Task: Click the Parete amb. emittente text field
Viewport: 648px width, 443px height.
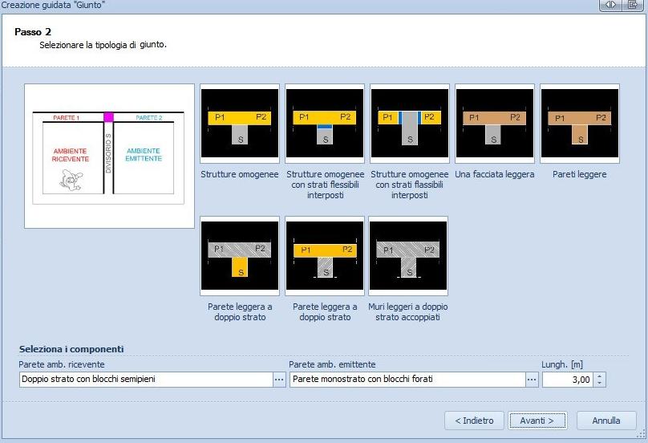Action: click(x=407, y=380)
